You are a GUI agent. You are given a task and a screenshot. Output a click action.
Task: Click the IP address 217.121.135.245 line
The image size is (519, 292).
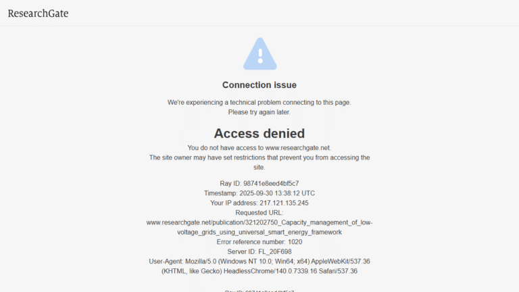pyautogui.click(x=259, y=203)
